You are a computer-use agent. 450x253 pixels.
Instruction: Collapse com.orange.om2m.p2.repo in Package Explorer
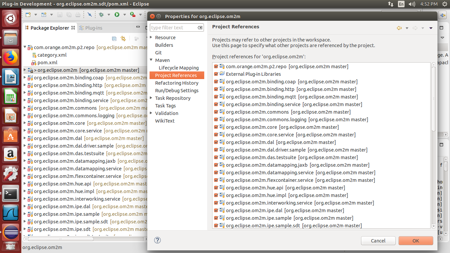25,47
